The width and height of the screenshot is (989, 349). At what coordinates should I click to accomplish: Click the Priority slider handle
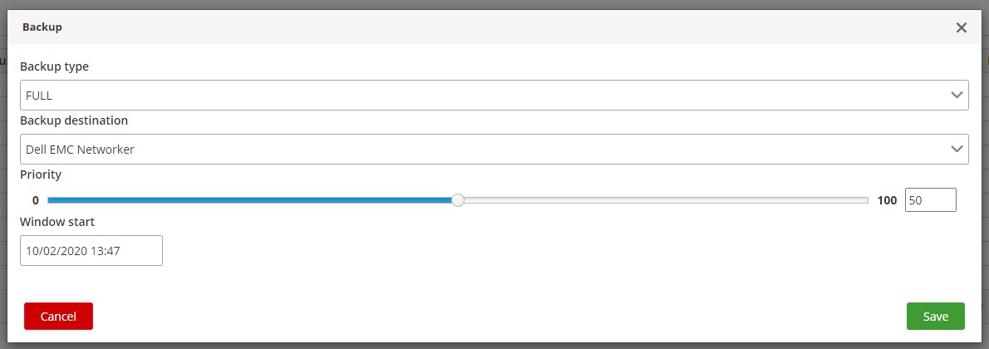(457, 200)
